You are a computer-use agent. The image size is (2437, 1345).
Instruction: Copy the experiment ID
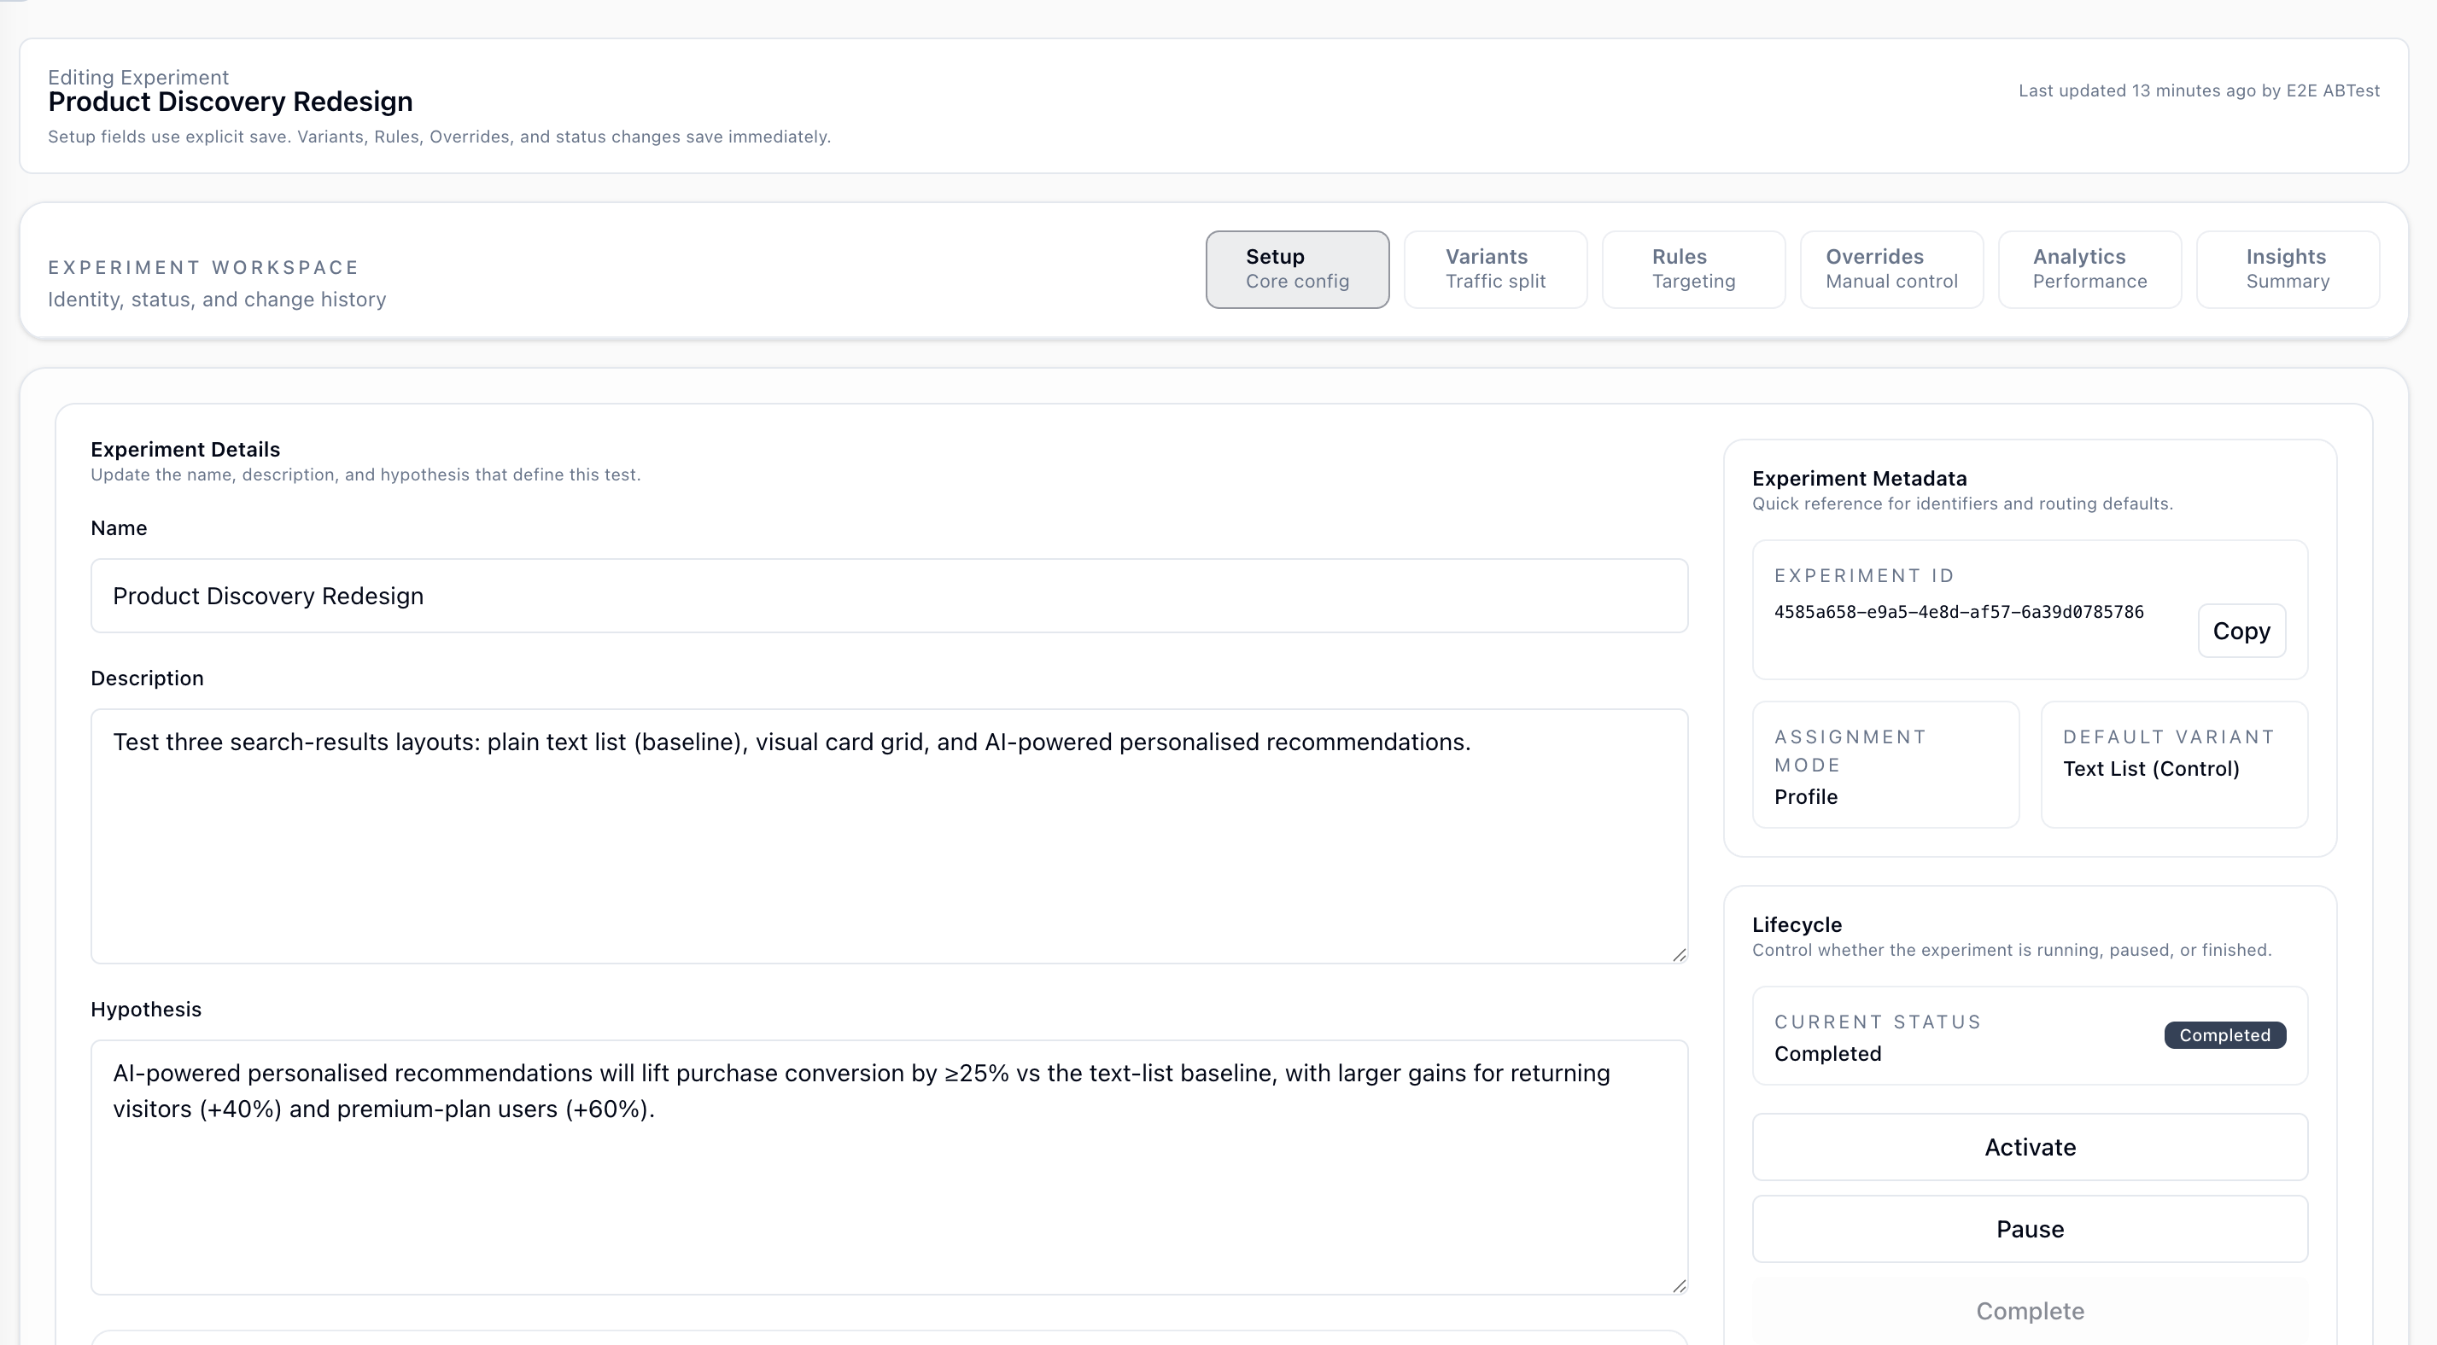[x=2241, y=630]
